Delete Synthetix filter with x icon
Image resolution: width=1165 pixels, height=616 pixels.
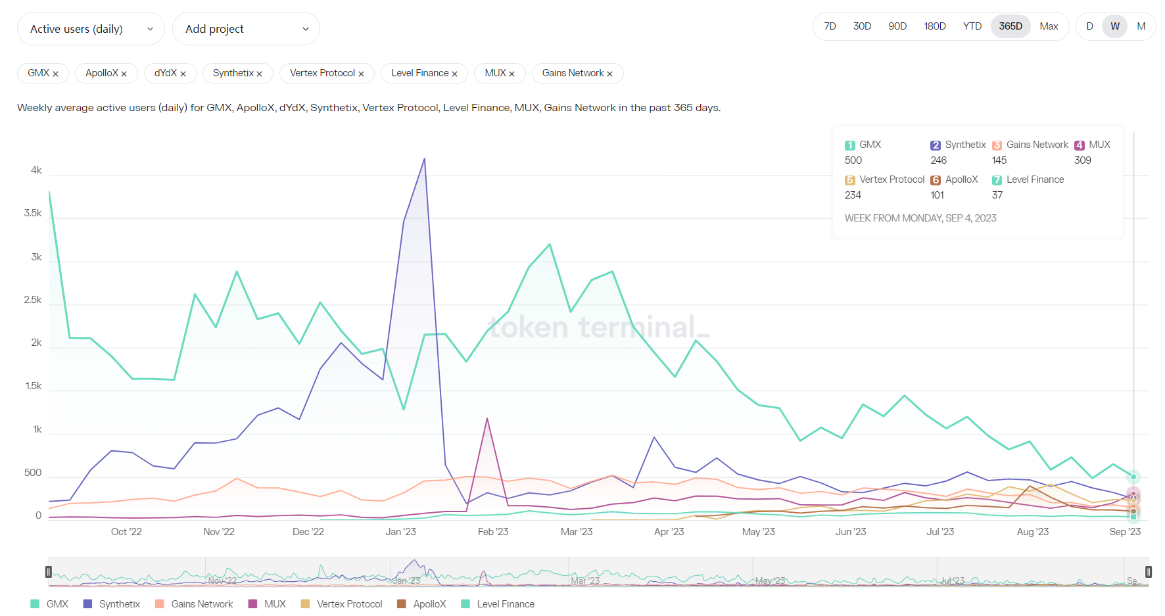pyautogui.click(x=260, y=74)
